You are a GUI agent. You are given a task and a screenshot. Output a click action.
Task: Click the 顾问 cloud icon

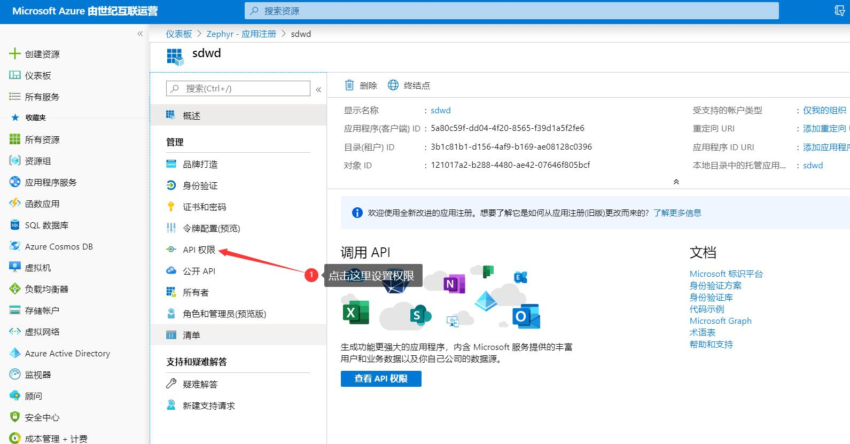(14, 396)
